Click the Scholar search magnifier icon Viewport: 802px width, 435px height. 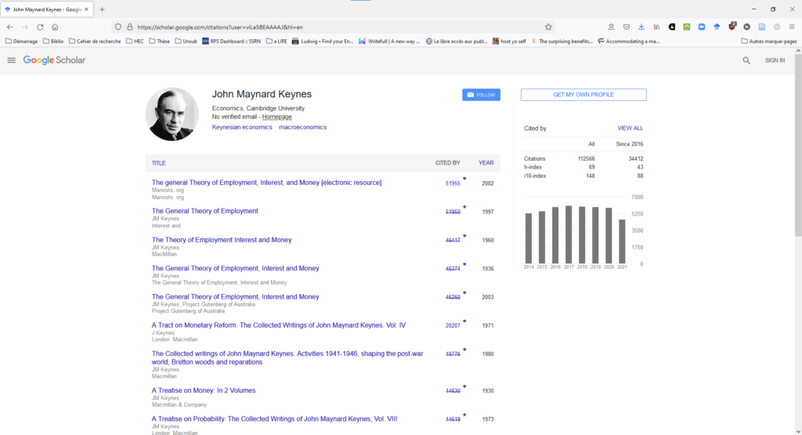coord(746,60)
